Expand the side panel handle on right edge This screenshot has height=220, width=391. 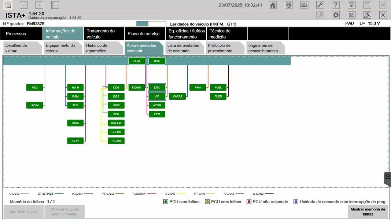click(388, 177)
